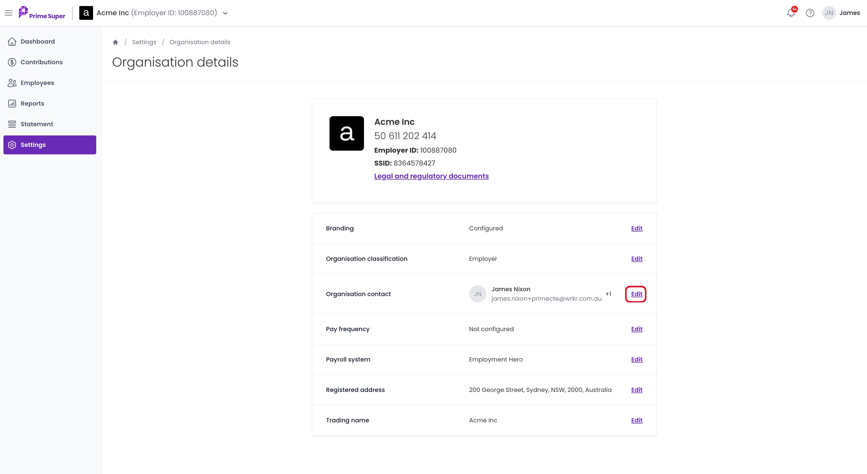This screenshot has height=474, width=867.
Task: Open the help question mark icon
Action: [x=810, y=13]
